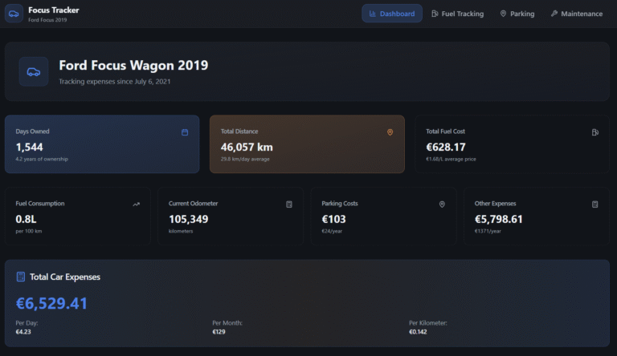Click the icon next to Total Car Expenses
The width and height of the screenshot is (617, 356).
coord(21,277)
